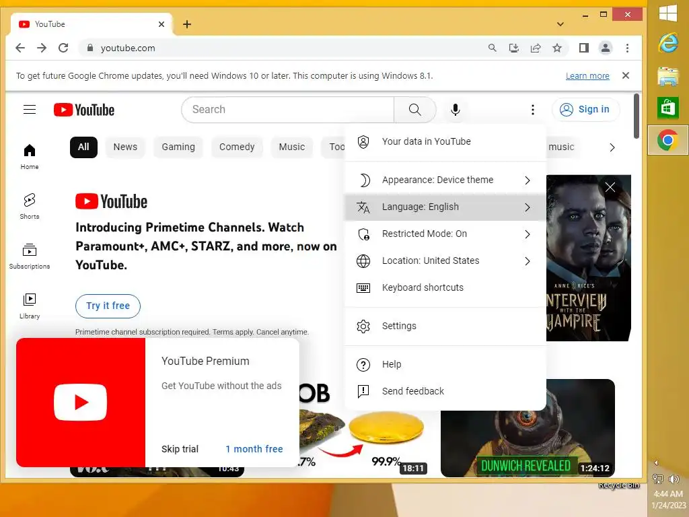Toggle the Chrome side panel icon
The height and width of the screenshot is (517, 689).
point(583,48)
